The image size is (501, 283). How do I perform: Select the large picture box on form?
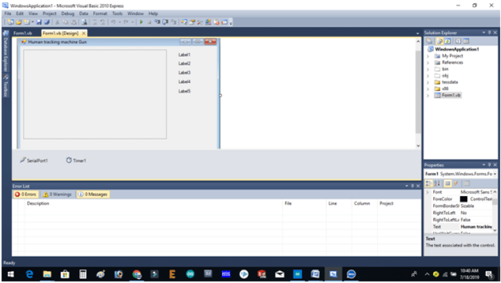pos(95,94)
